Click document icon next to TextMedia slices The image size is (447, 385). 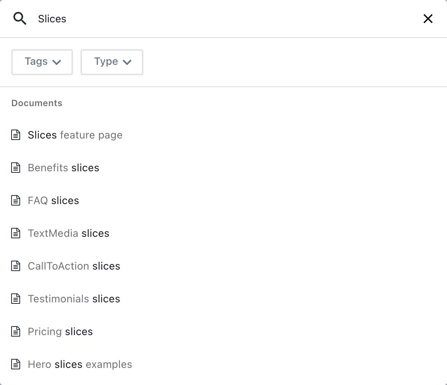pos(16,233)
